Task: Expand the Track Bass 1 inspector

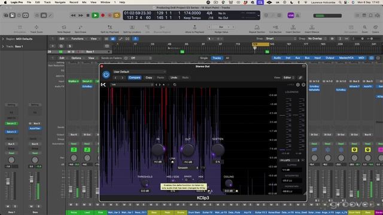Action: click(x=3, y=47)
